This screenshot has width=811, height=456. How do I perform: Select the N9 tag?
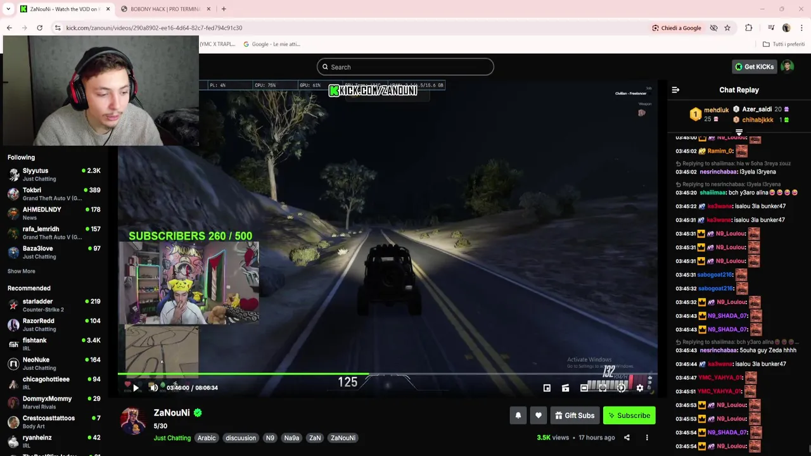(x=270, y=438)
